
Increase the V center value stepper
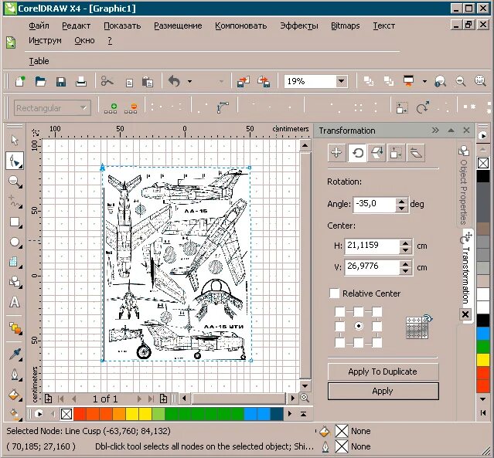pos(405,264)
